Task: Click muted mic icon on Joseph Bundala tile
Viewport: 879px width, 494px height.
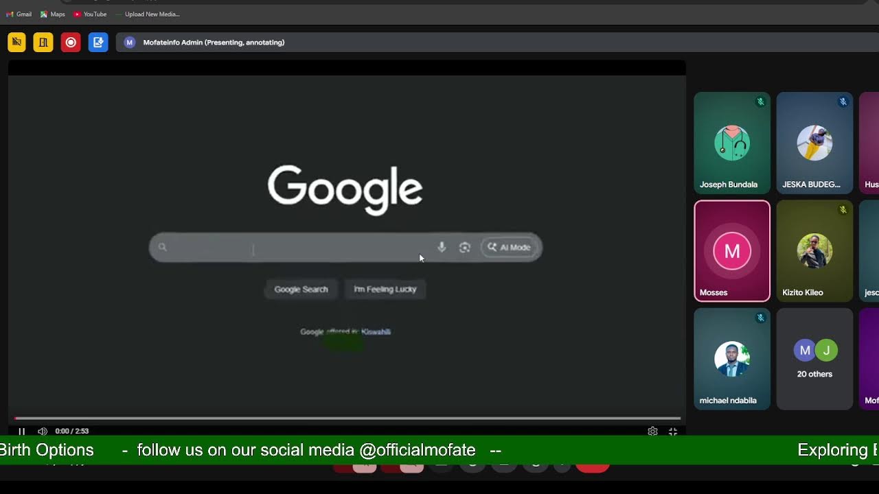Action: pyautogui.click(x=760, y=102)
